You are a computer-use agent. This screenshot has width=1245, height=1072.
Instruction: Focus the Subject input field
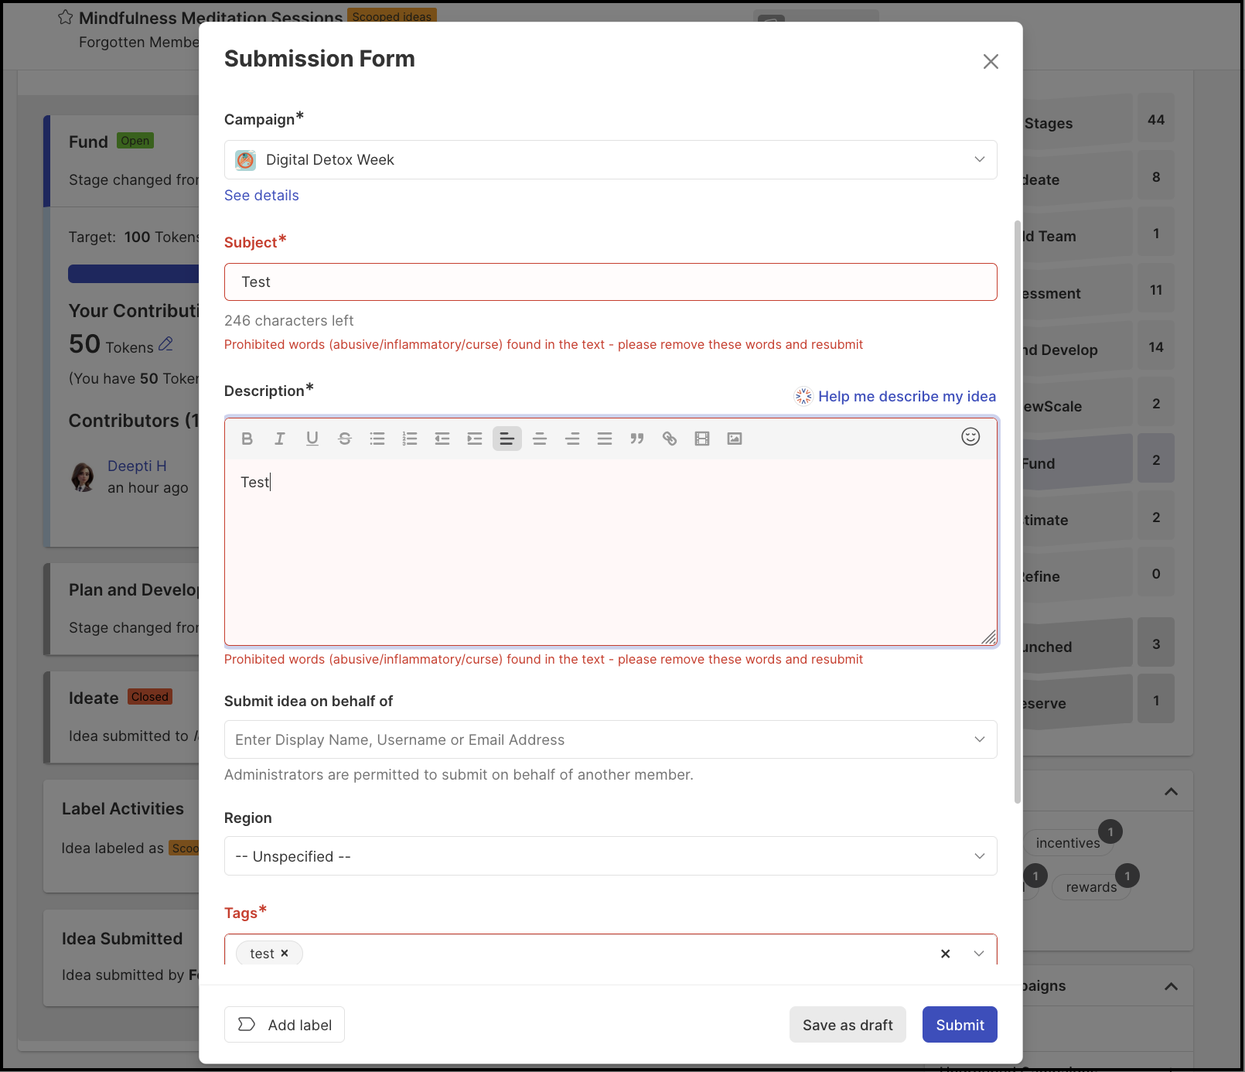click(x=610, y=282)
